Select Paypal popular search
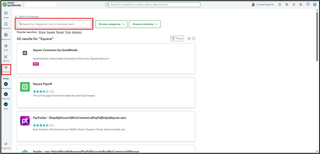 click(x=60, y=32)
